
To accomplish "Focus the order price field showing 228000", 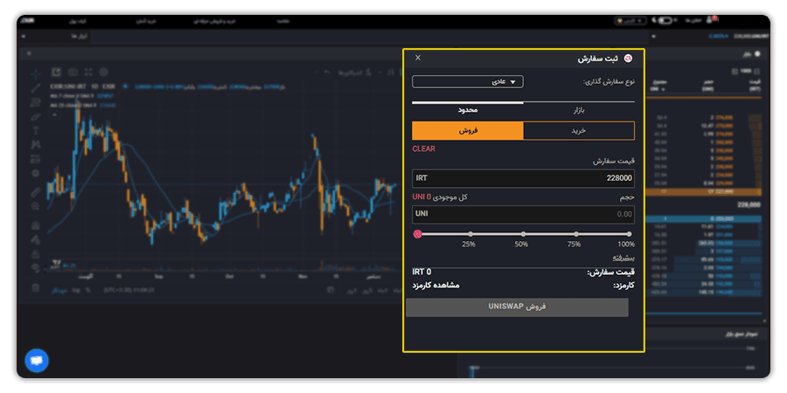I will click(523, 178).
